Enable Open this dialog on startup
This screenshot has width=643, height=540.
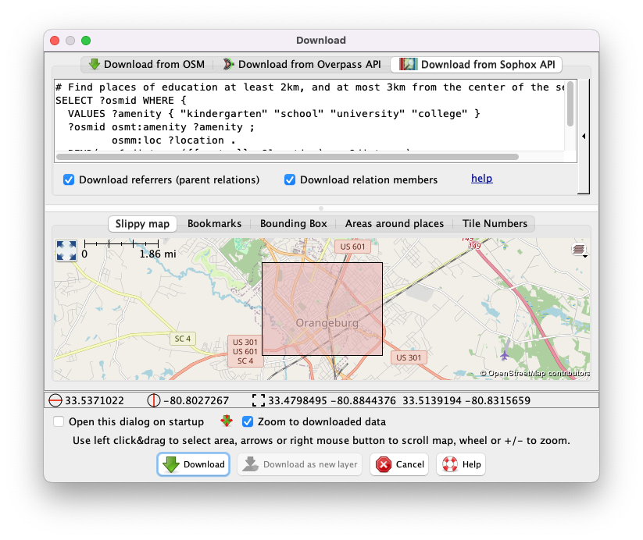point(59,421)
